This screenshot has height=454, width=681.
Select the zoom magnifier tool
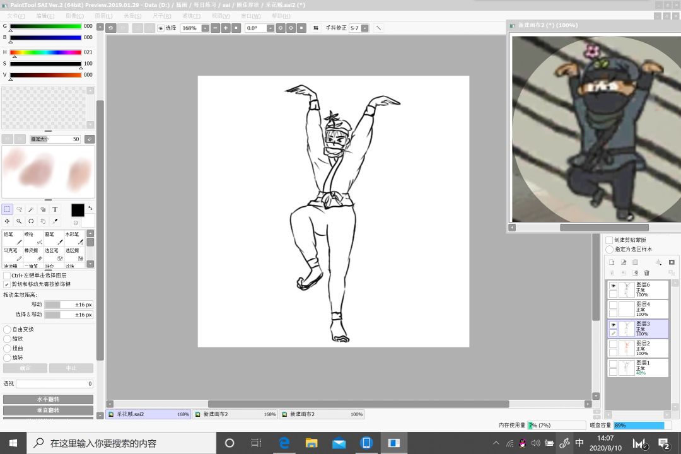[x=19, y=221]
